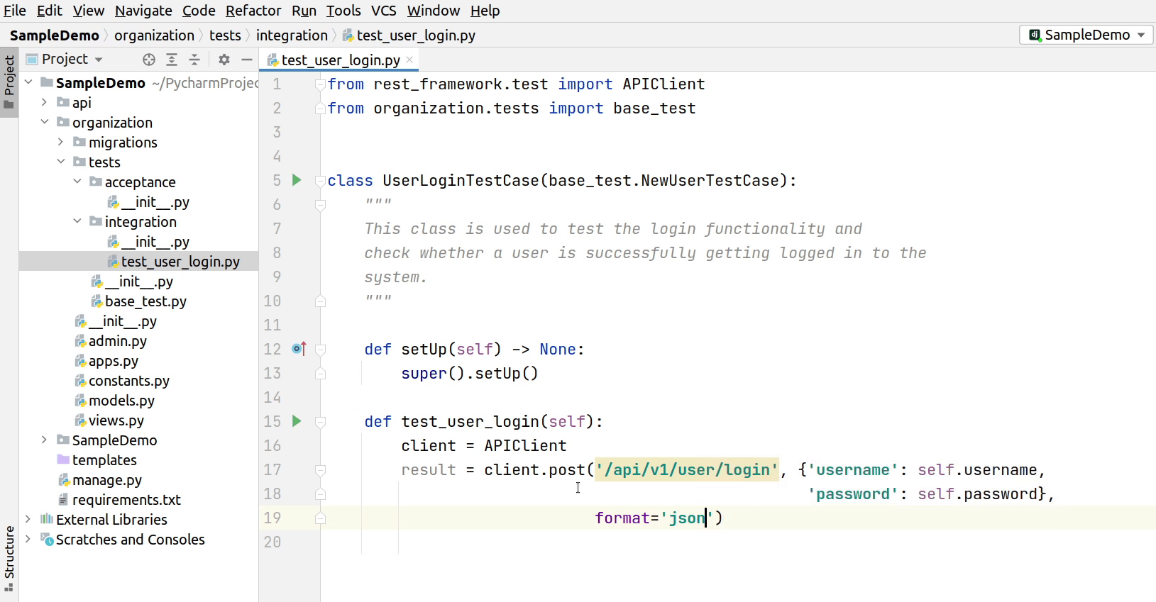This screenshot has height=602, width=1156.
Task: Open the SampleDemo run configuration dropdown
Action: coord(1086,35)
